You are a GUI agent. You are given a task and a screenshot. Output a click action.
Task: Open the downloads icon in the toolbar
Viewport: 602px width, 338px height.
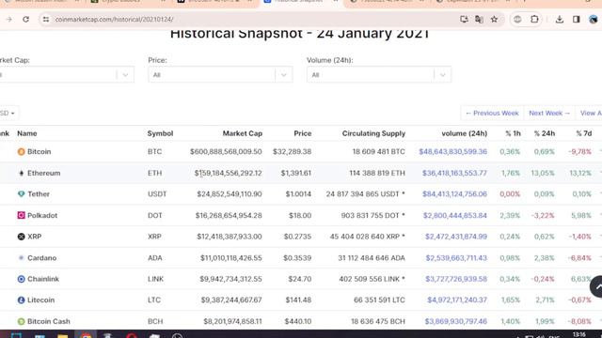click(560, 19)
